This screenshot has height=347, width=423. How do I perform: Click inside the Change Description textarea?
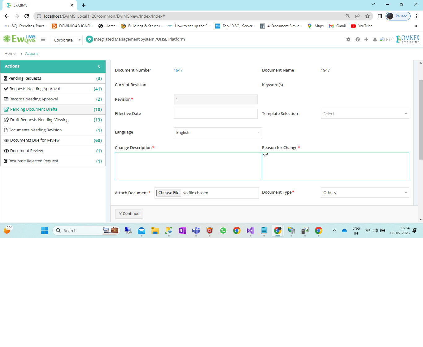[x=188, y=166]
